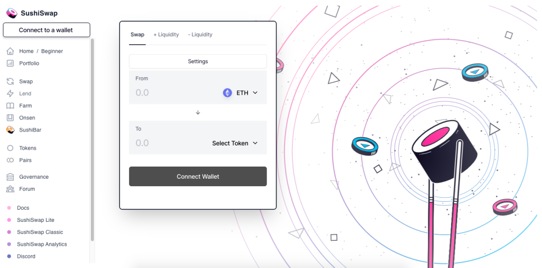Open the ETH token dropdown chevron
542x268 pixels.
coord(255,93)
